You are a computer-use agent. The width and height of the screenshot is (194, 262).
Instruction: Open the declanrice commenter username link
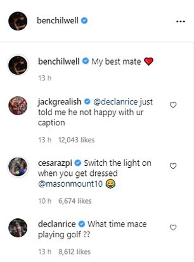[57, 224]
